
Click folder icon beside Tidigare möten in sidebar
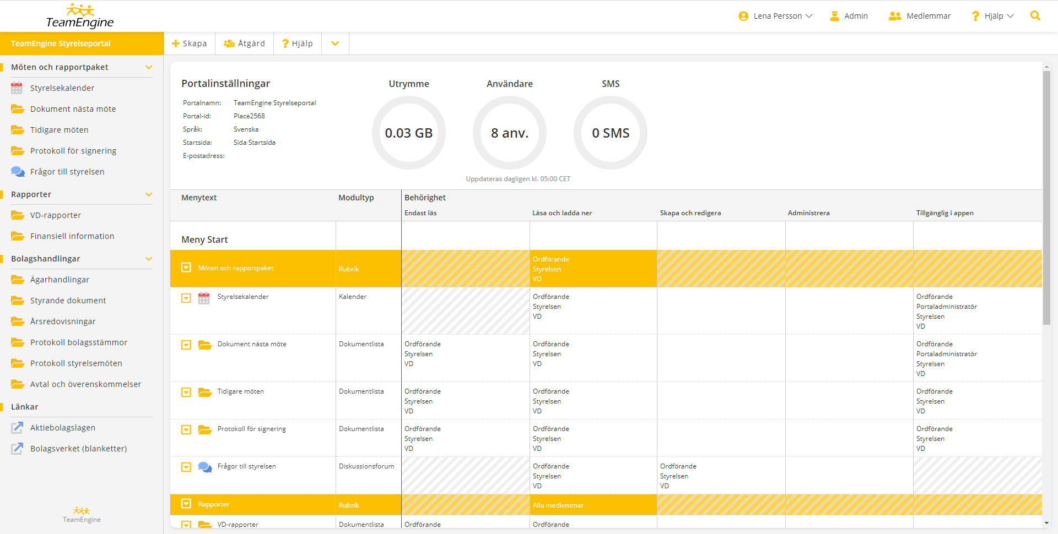18,130
